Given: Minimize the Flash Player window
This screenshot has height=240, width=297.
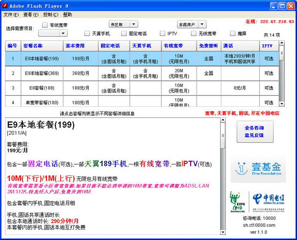Looking at the screenshot, I should 274,6.
